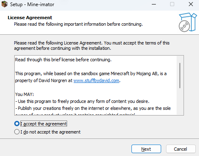
Task: Click the "Publish your creations freely" line
Action: 93,108
